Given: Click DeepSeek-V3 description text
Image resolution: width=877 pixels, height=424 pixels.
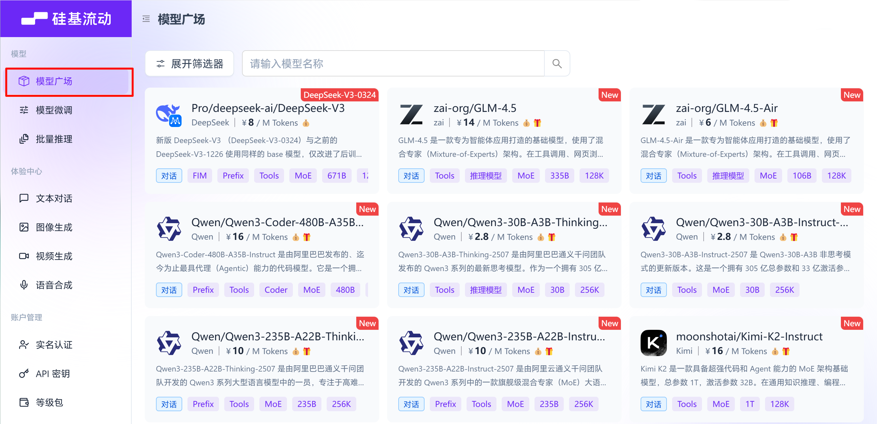Looking at the screenshot, I should (x=259, y=147).
